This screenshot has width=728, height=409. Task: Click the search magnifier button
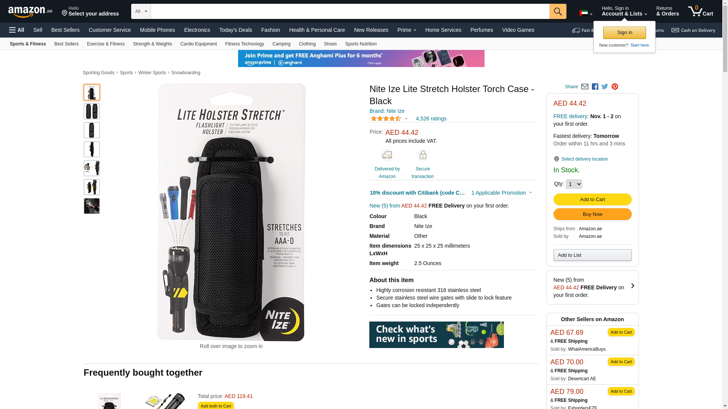(558, 11)
